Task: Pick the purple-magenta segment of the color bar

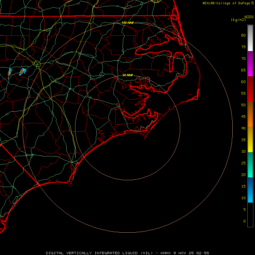Action: (x=250, y=63)
